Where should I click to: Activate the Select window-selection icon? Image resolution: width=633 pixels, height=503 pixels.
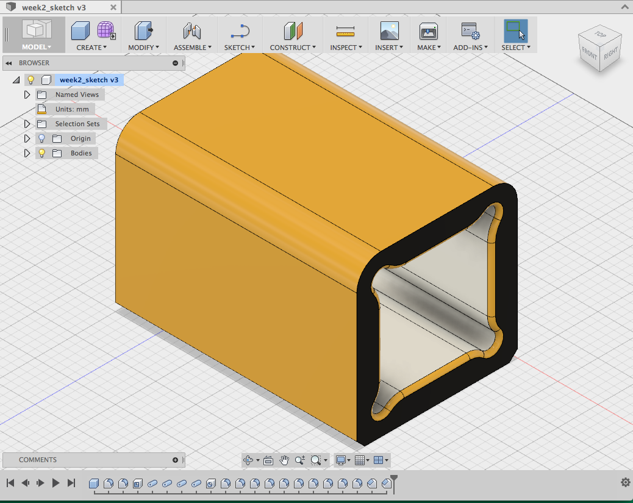click(x=515, y=30)
